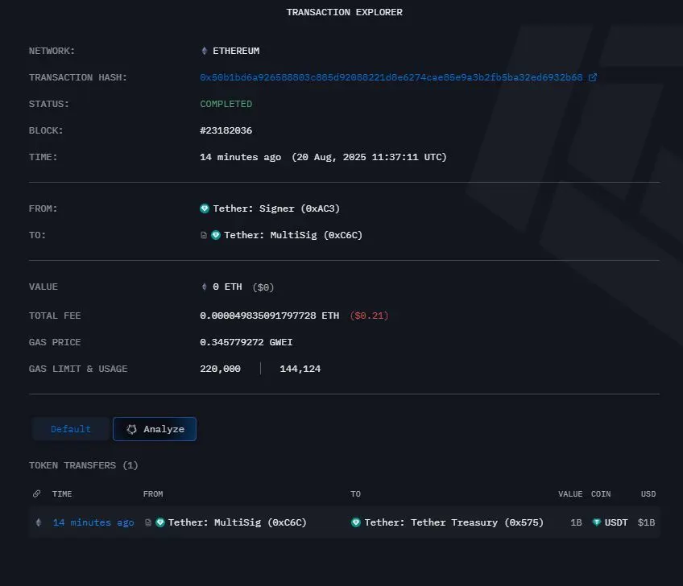The image size is (683, 586).
Task: Click TRANSACTION EXPLORER title
Action: click(x=344, y=12)
